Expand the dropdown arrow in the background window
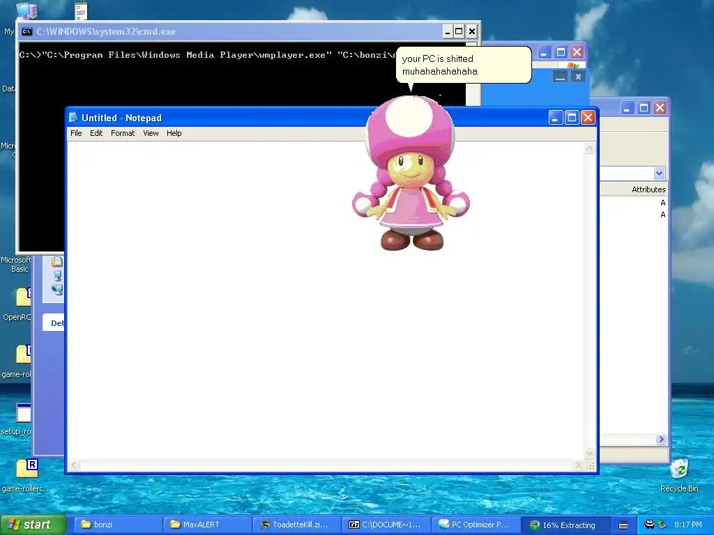714x535 pixels. tap(659, 173)
